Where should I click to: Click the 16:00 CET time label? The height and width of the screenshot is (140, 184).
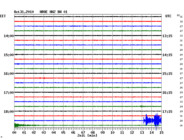[9, 74]
